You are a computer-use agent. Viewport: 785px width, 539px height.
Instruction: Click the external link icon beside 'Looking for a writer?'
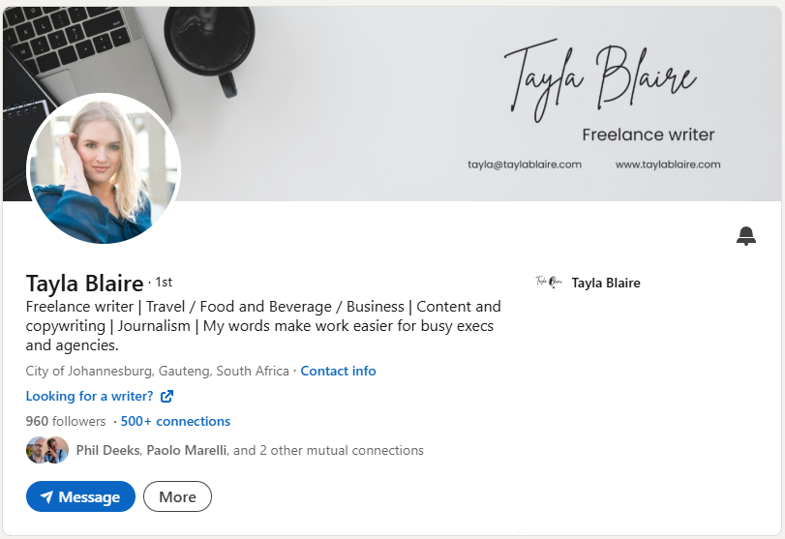coord(166,396)
